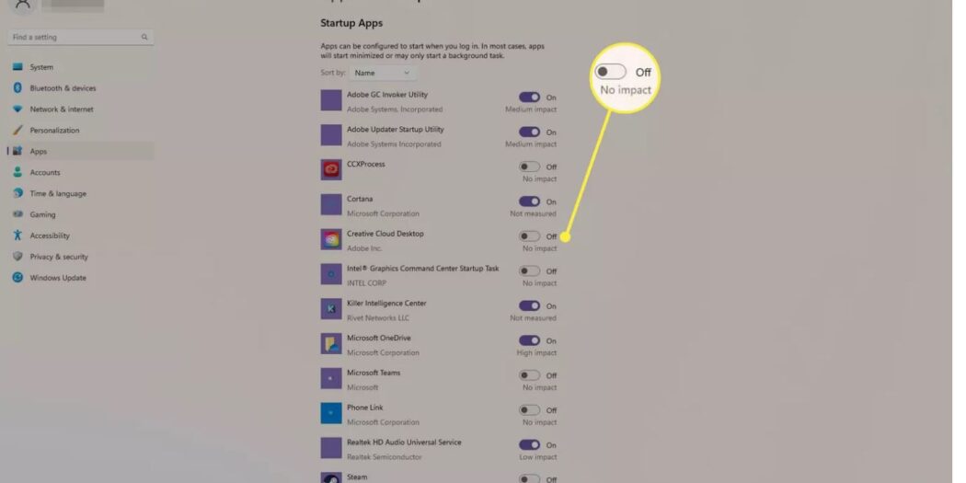Screen dimensions: 966x483
Task: Click the Network & internet wifi icon
Action: 17,109
